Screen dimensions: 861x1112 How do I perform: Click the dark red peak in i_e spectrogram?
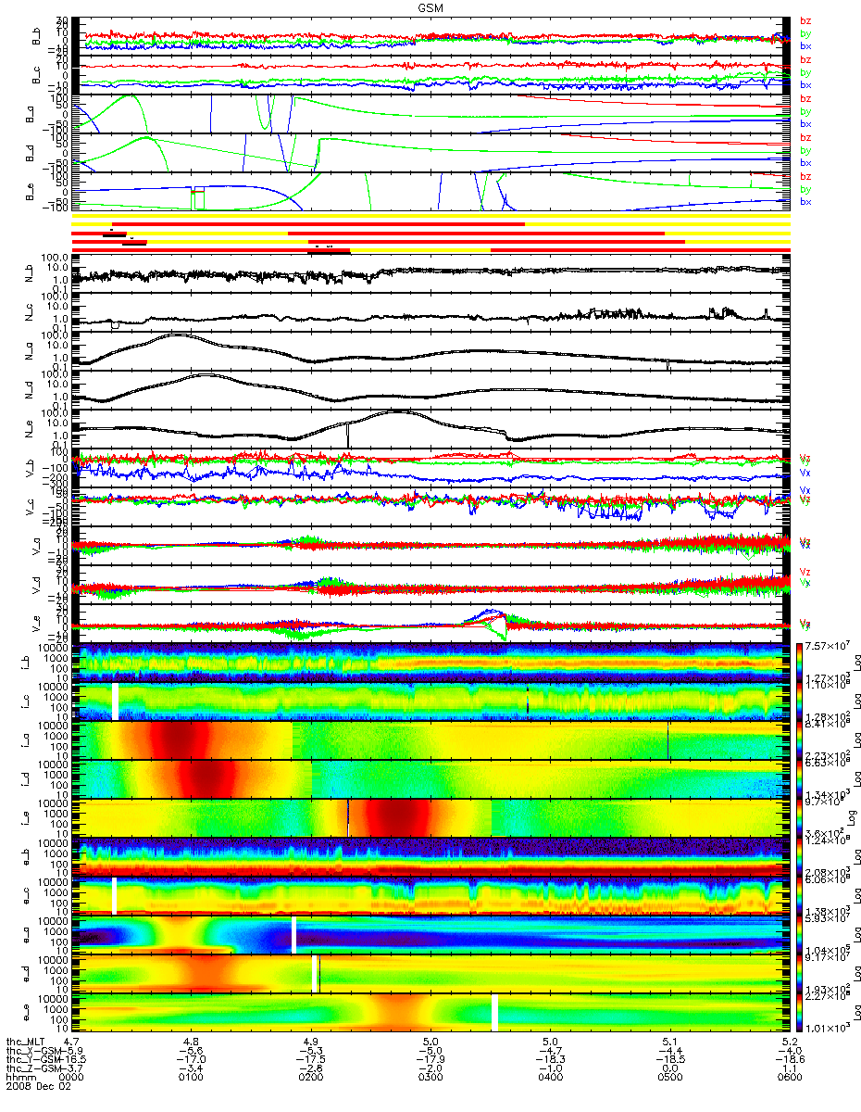[x=398, y=818]
